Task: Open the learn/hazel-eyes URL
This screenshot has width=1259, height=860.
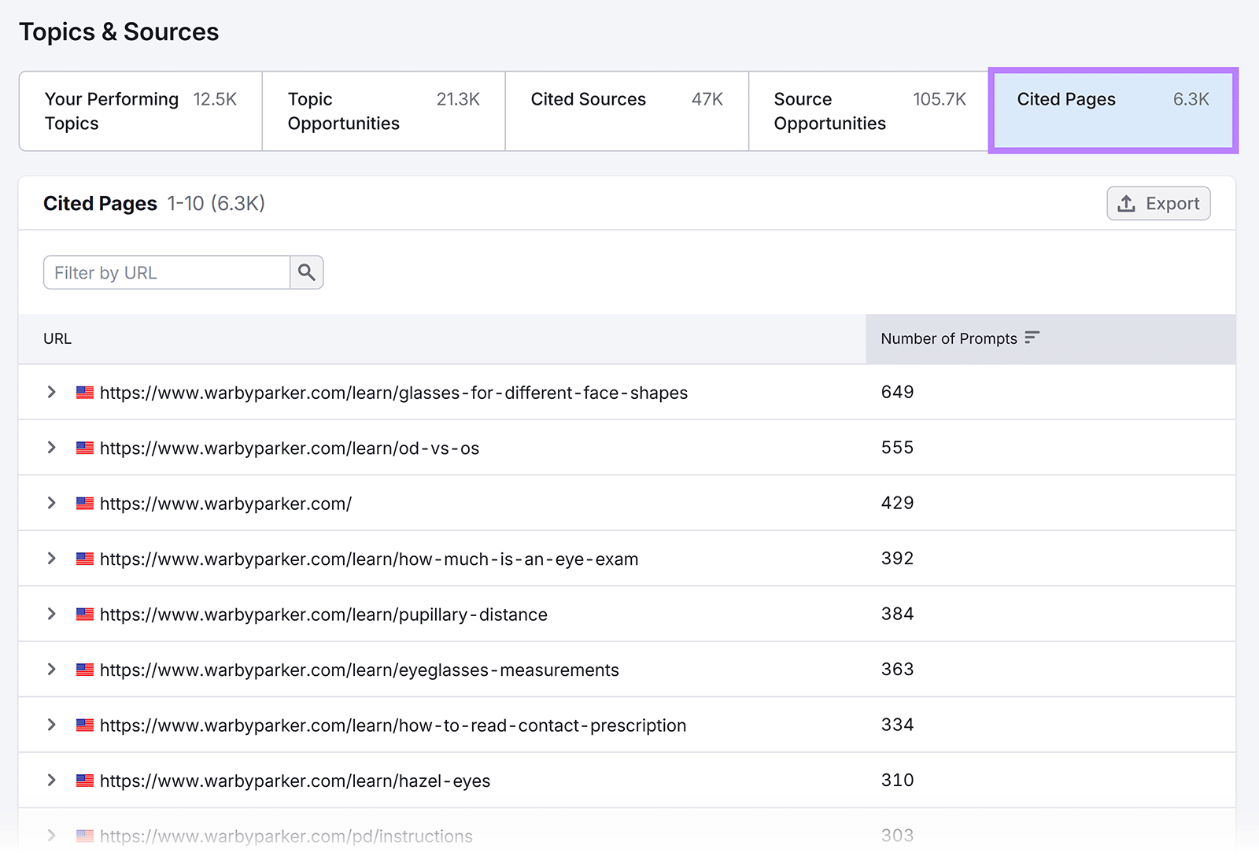Action: 295,781
